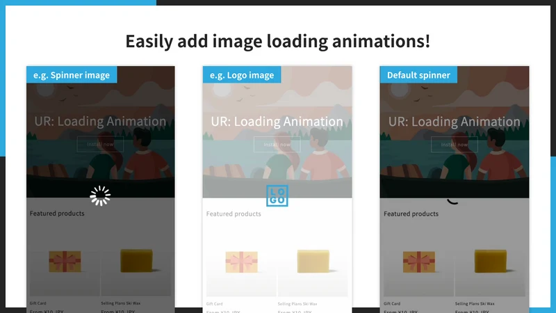Click 'Featured products' in Logo image preview
The image size is (556, 313).
point(234,214)
